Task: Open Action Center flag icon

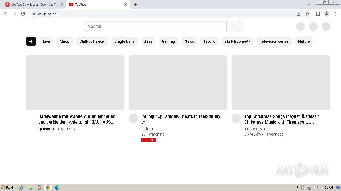Action: point(316,188)
